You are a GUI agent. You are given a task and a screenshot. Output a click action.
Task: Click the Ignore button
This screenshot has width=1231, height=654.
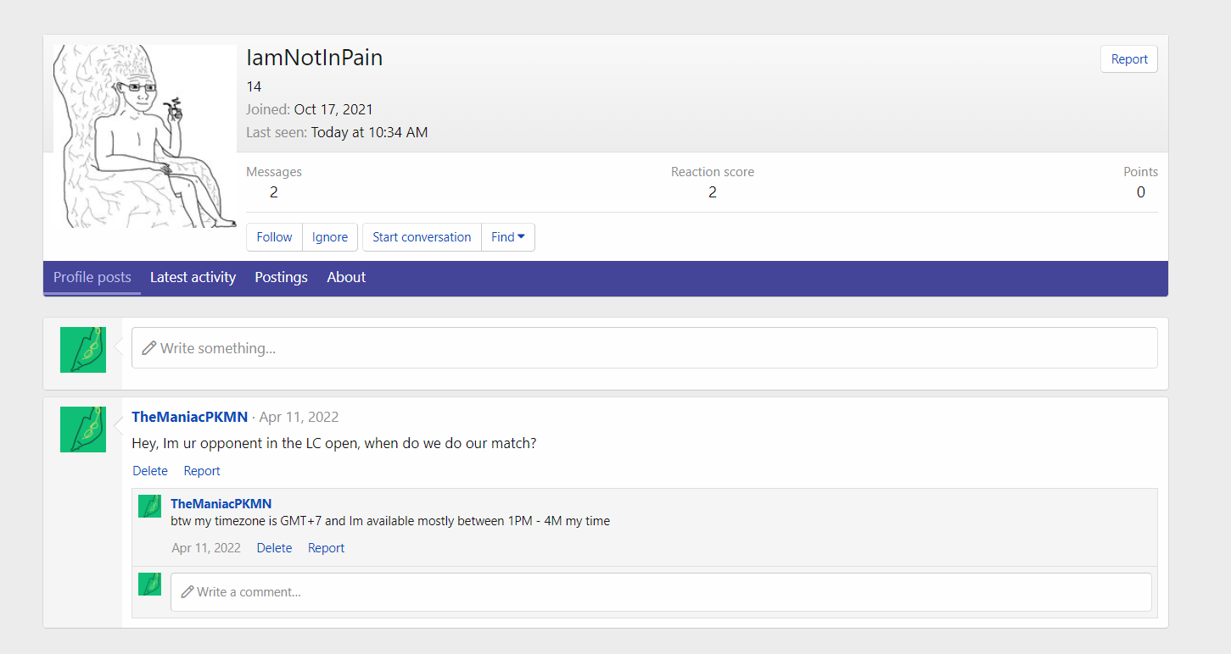pos(330,237)
